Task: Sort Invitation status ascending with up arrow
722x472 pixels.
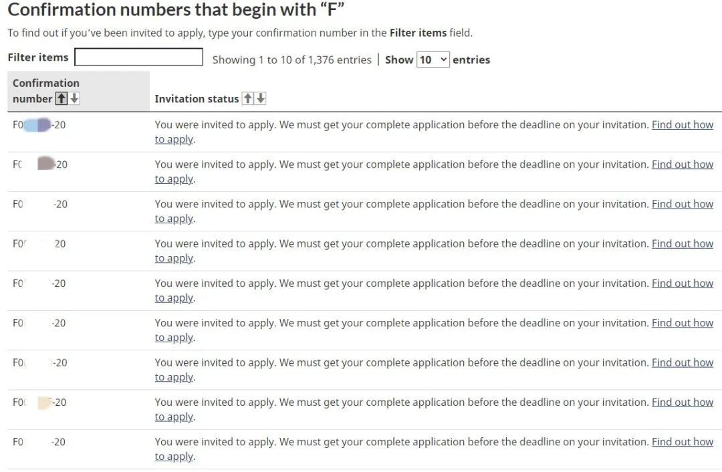Action: [248, 98]
